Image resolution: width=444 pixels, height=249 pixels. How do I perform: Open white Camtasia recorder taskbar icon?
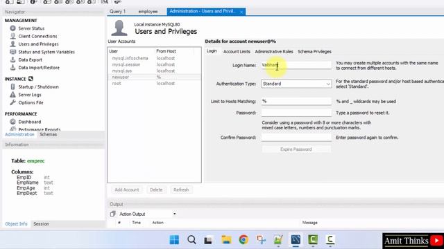[x=330, y=240]
